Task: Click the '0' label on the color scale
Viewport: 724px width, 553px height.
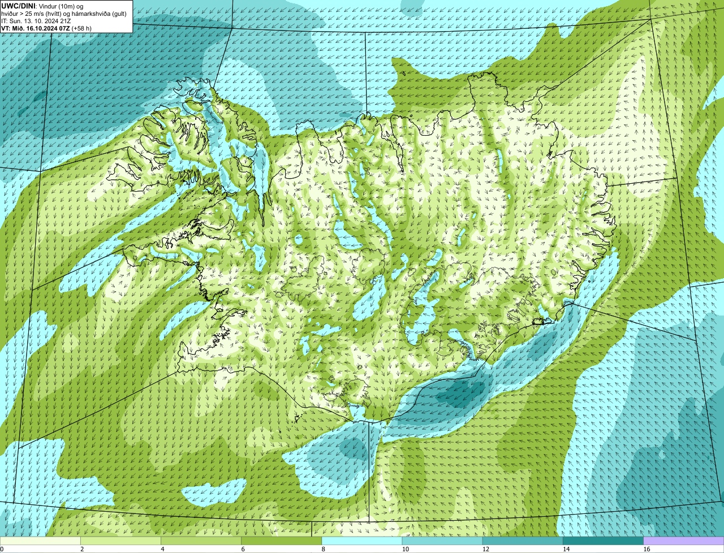Action: tap(2, 549)
